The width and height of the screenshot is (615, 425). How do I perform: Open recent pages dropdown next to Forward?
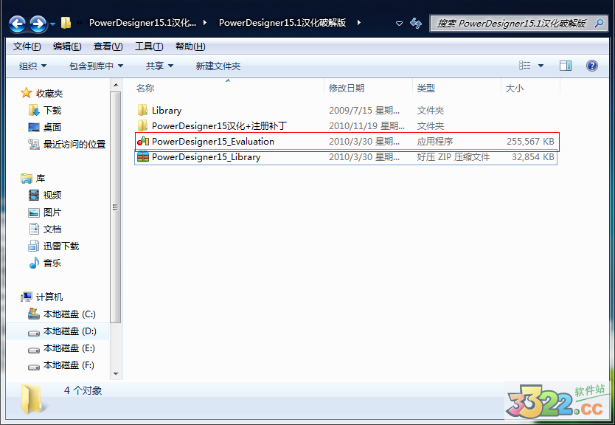tap(52, 24)
